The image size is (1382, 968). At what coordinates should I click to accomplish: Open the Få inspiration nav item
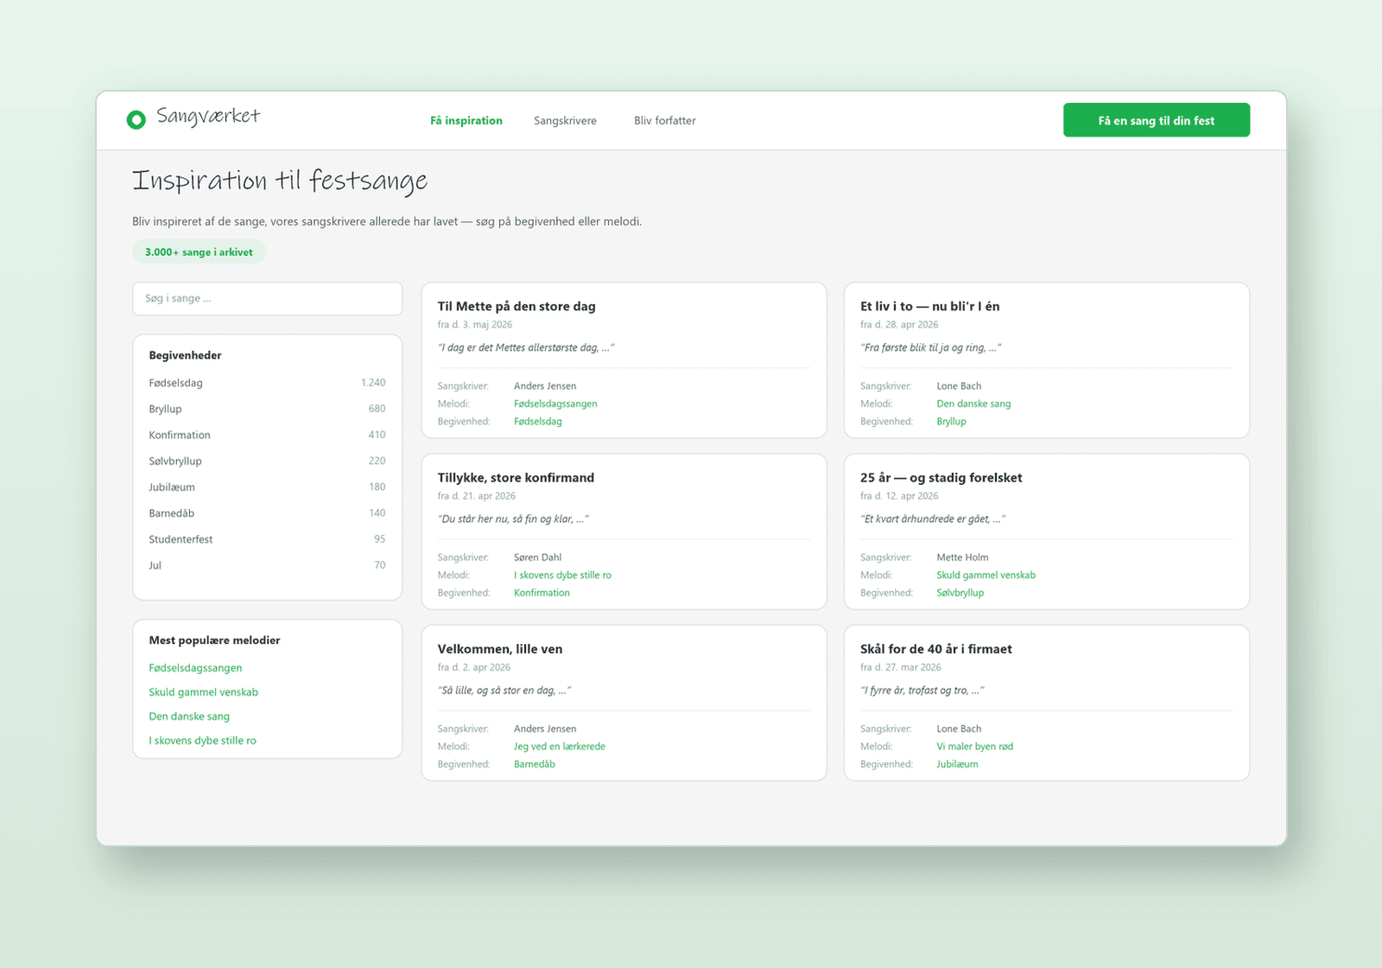click(466, 121)
